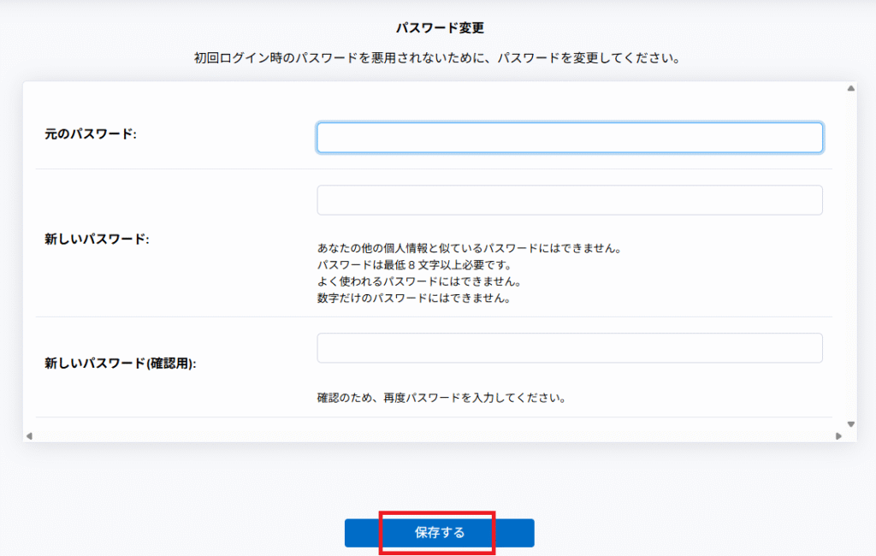Image resolution: width=876 pixels, height=556 pixels.
Task: Click the よく使われるパスワード hint line
Action: click(x=419, y=281)
